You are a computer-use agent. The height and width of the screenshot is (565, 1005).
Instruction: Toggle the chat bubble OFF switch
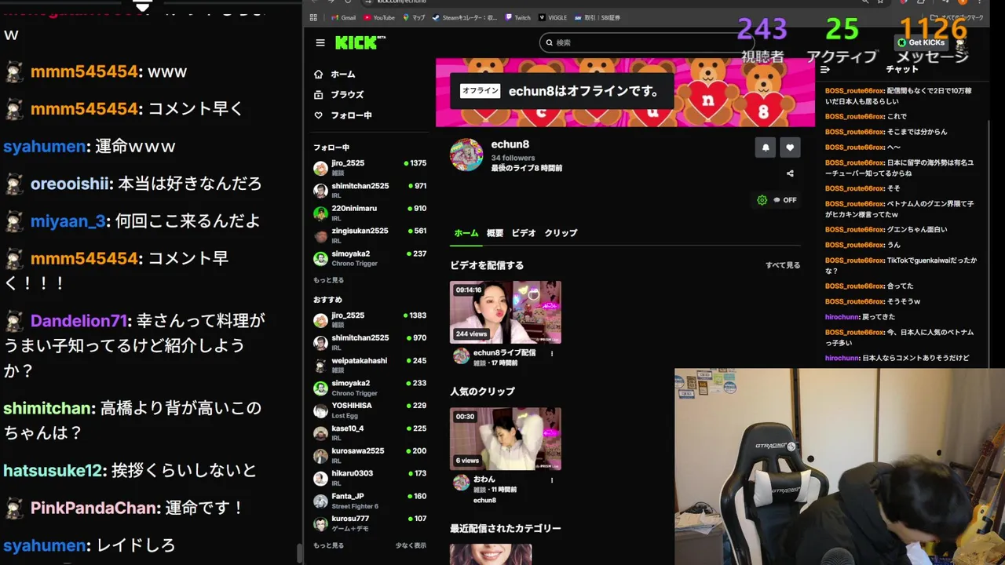(x=785, y=200)
